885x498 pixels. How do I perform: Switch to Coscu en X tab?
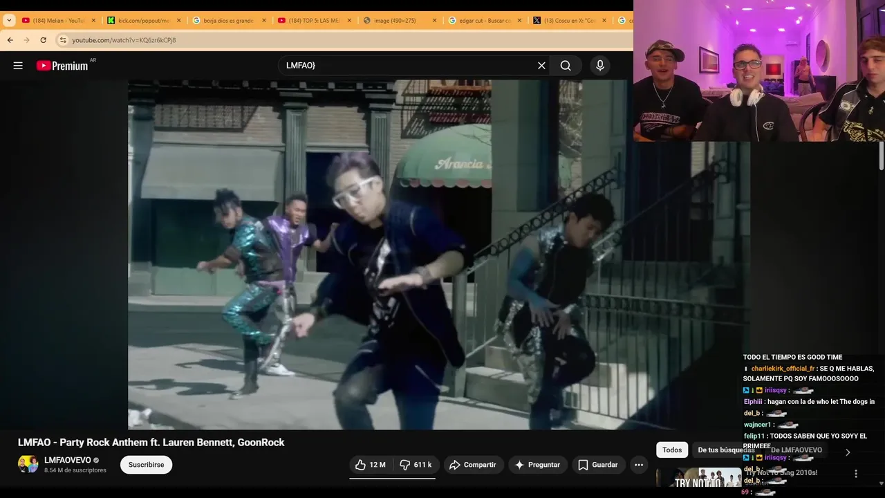coord(570,21)
